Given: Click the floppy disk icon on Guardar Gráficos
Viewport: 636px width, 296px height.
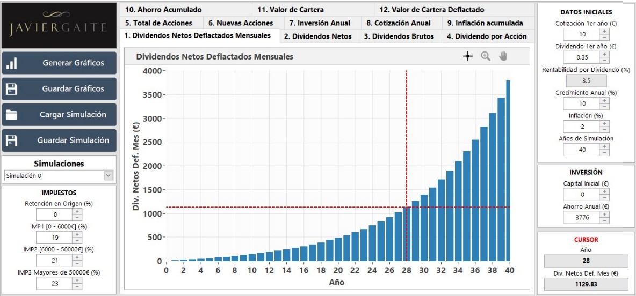Looking at the screenshot, I should [12, 89].
